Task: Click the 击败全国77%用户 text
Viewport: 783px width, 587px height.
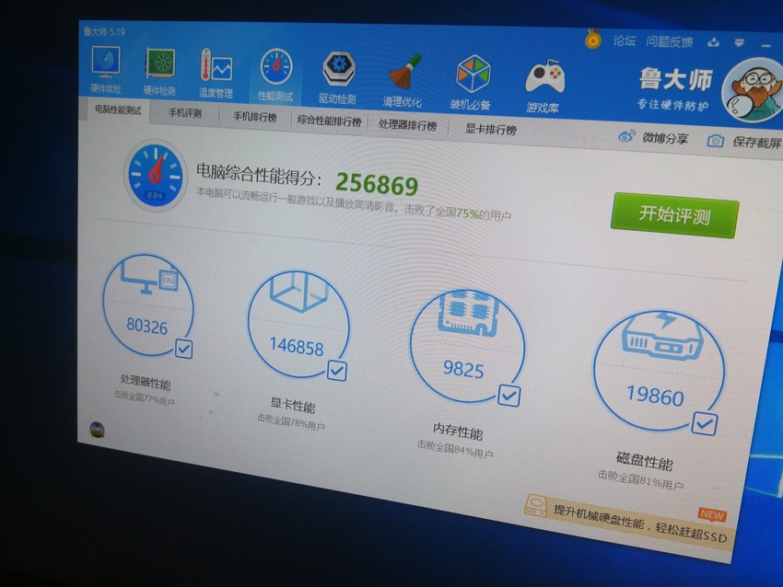Action: point(145,398)
